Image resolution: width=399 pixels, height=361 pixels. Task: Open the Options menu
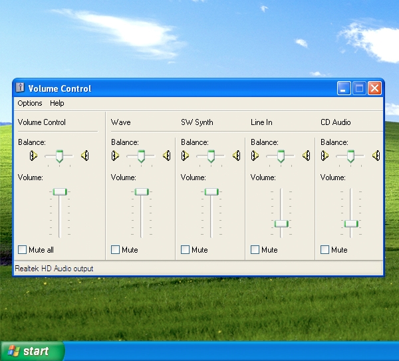30,103
